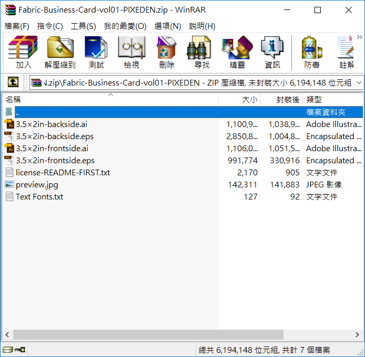Select file 3.5×2in-backside.ai
This screenshot has width=365, height=357.
click(x=184, y=124)
